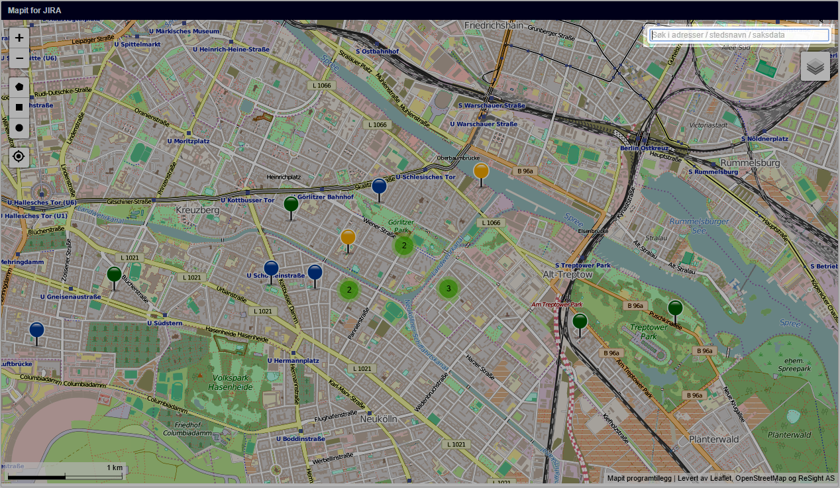Click the green pin on Blücherstraße
Screen dimensions: 840x488
click(x=114, y=275)
